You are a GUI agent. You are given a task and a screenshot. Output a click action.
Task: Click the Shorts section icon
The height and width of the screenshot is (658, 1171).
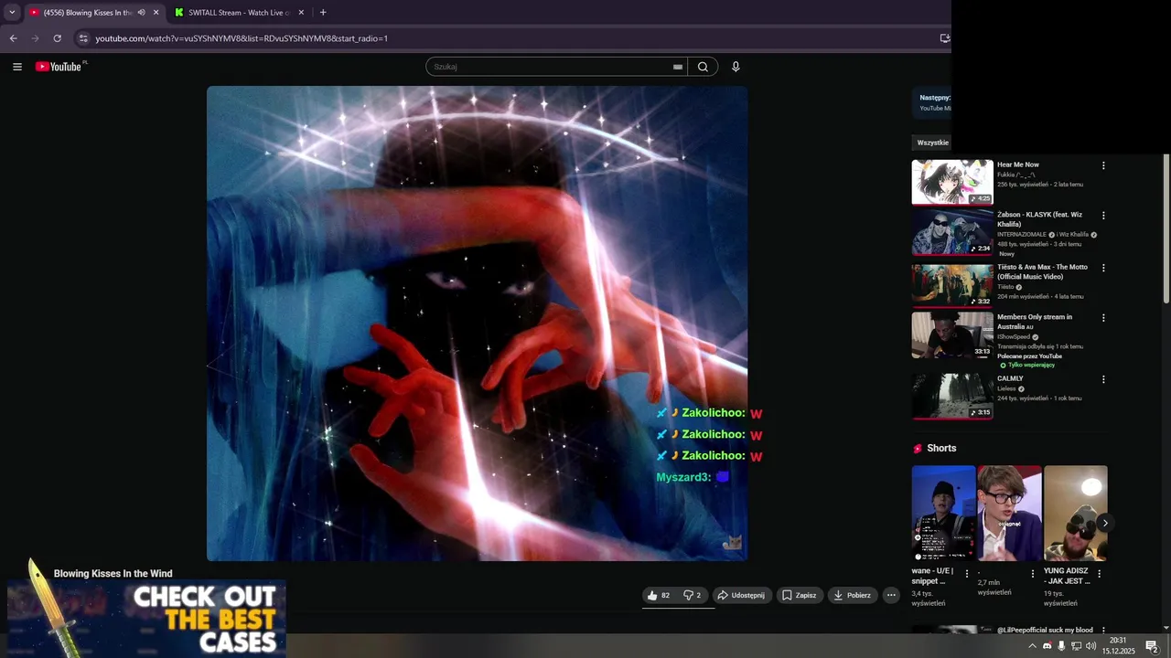click(918, 449)
